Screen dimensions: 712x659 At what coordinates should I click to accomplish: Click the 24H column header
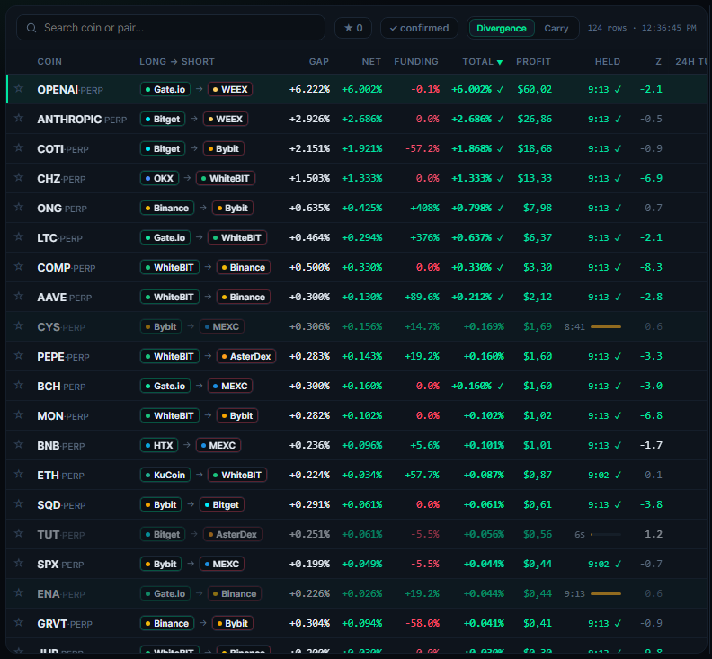[x=690, y=62]
